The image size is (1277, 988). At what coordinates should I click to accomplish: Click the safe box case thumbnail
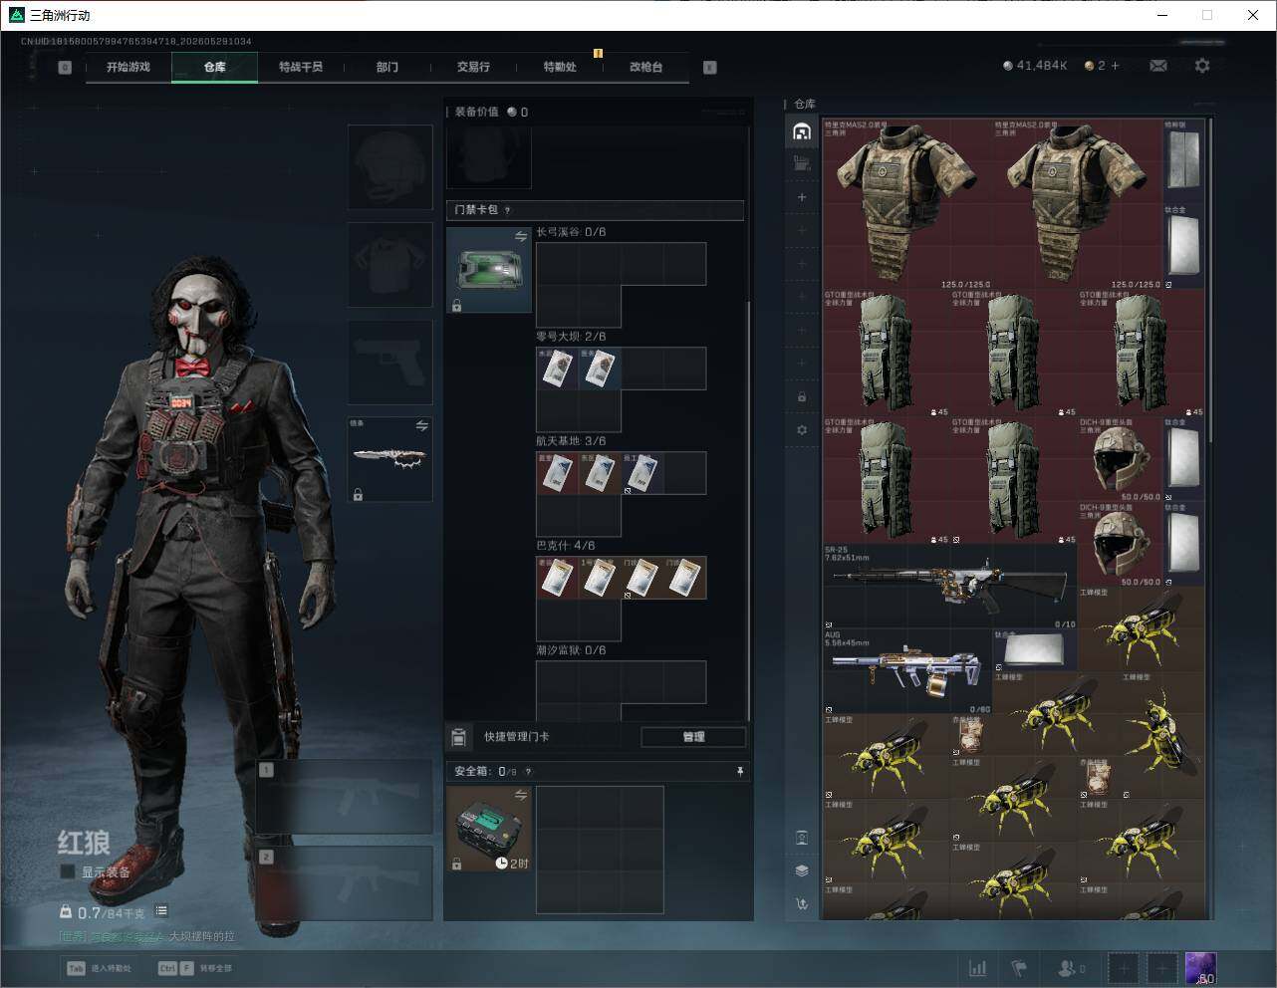pyautogui.click(x=488, y=829)
